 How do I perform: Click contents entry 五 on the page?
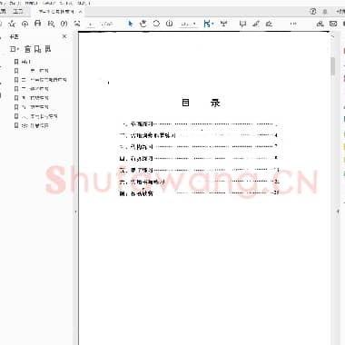point(199,170)
